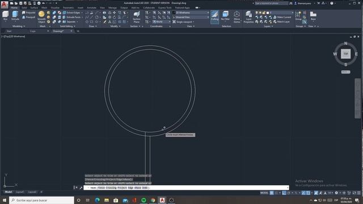Image resolution: width=363 pixels, height=204 pixels.
Task: Open the Solid ribbon tab
Action: 24,7
